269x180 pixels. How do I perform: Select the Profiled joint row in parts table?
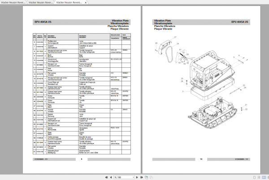(x=82, y=42)
